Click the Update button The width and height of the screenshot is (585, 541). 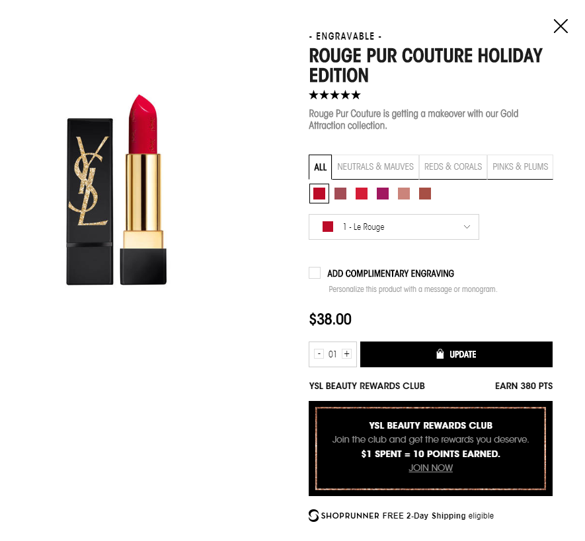click(x=456, y=354)
